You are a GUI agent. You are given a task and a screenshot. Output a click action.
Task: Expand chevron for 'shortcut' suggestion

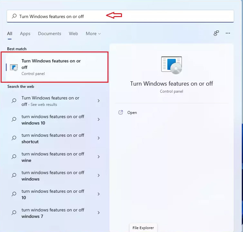pyautogui.click(x=98, y=138)
